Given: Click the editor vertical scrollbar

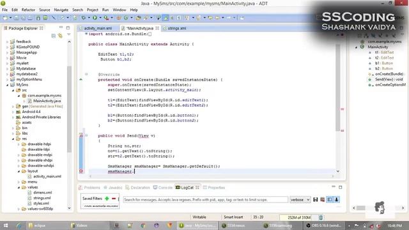Looking at the screenshot, I should pyautogui.click(x=338, y=88).
